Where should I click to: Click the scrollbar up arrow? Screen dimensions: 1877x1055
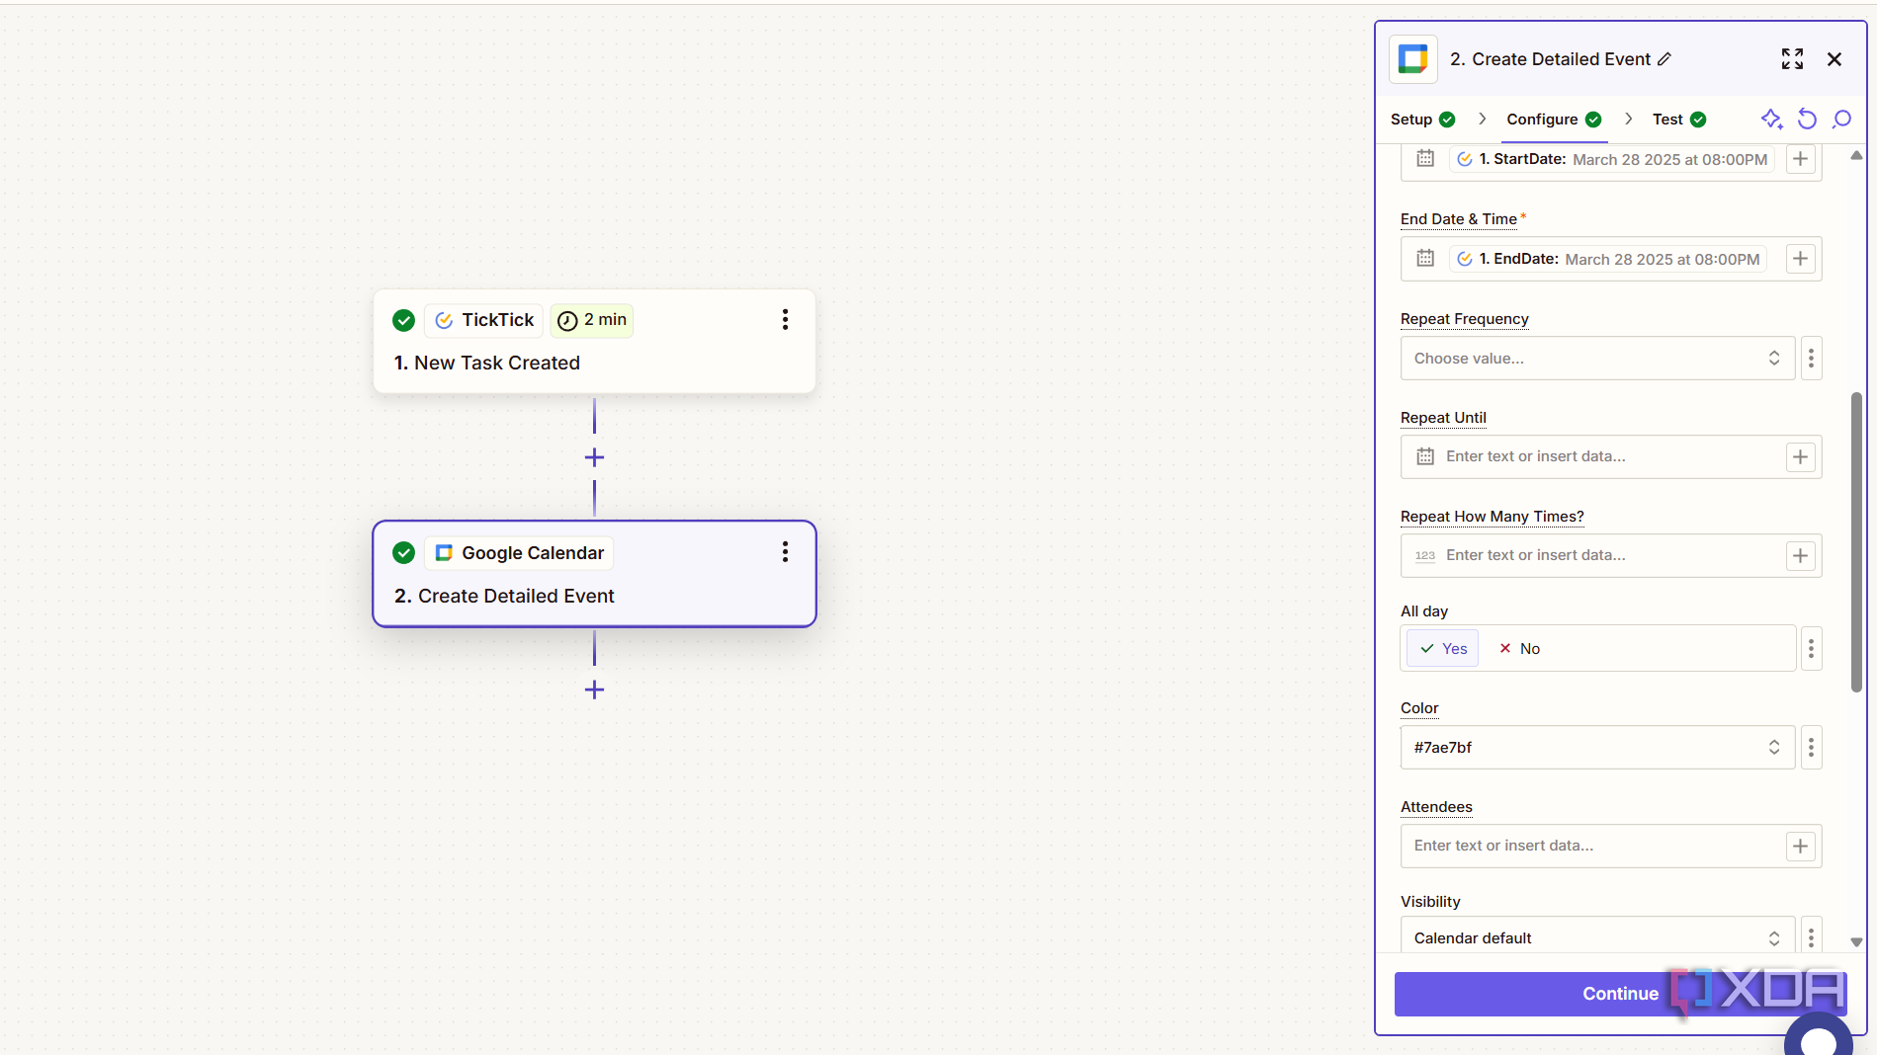click(1856, 155)
